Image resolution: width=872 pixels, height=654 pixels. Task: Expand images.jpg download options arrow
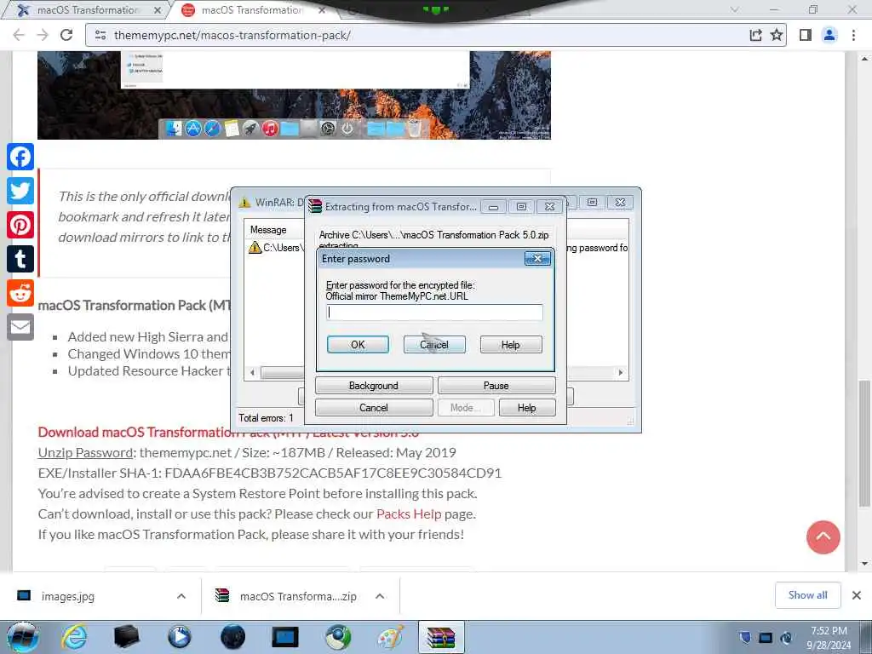[x=181, y=596]
